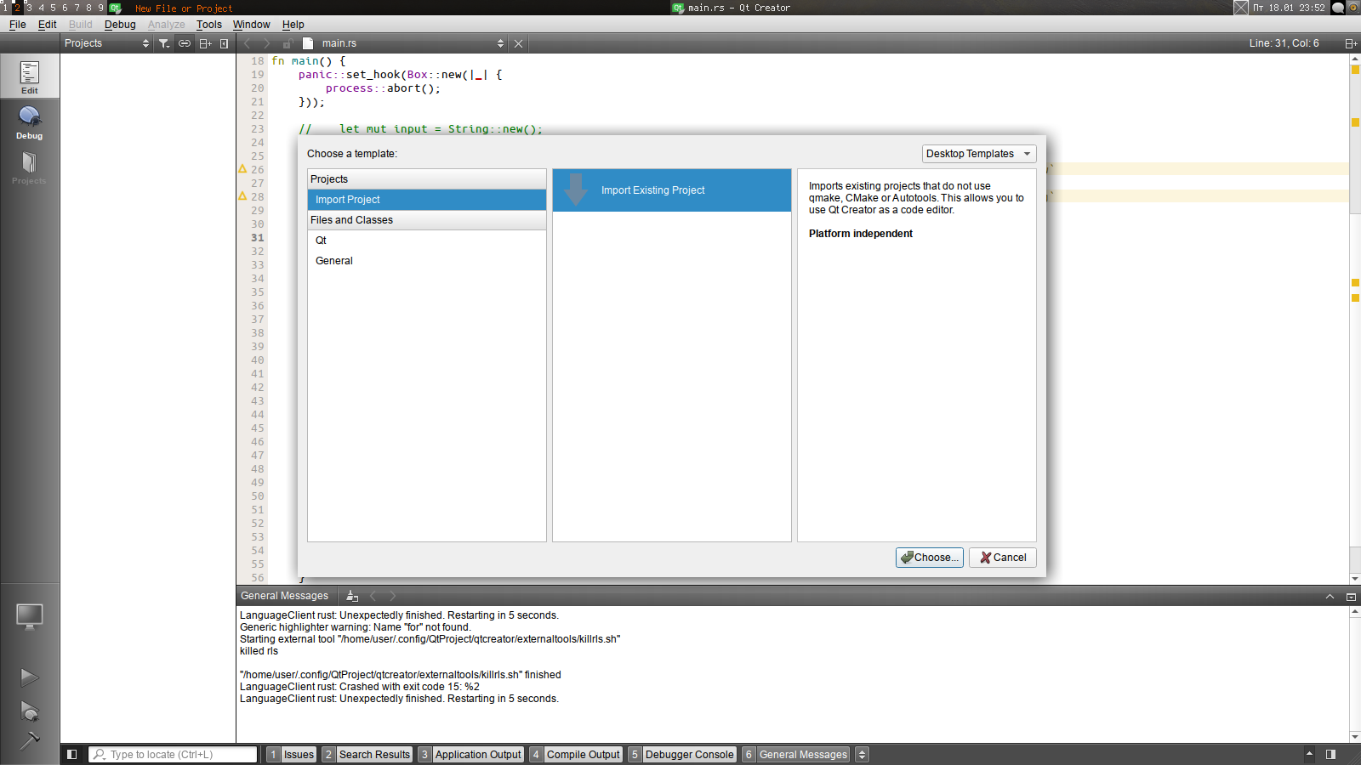Click the crossed-box tray icon
This screenshot has width=1361, height=765.
[x=1241, y=8]
